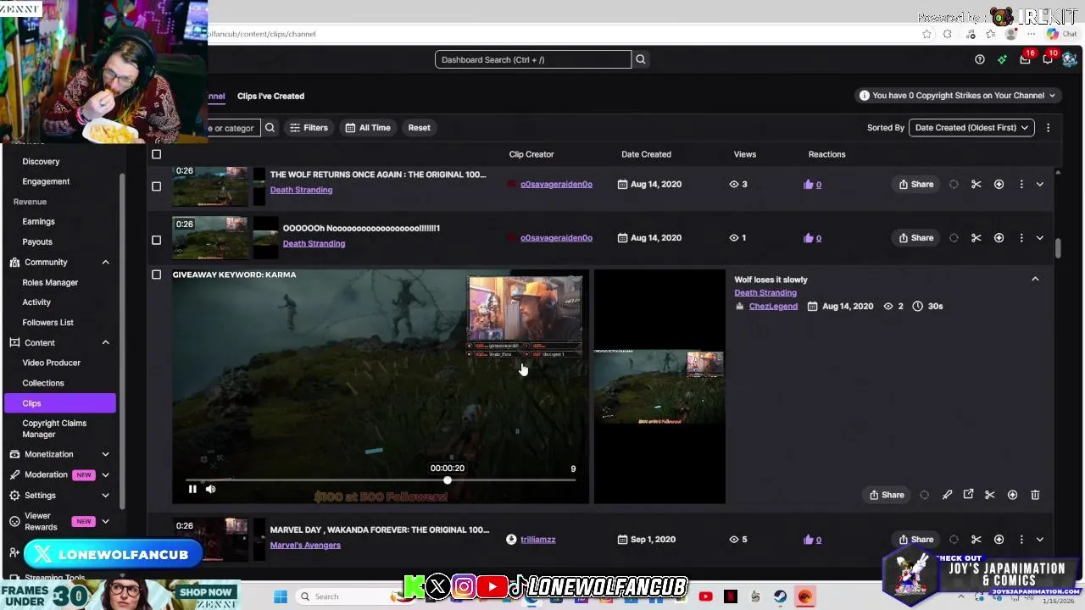This screenshot has width=1085, height=610.
Task: Share the WOLF RETURNS clip
Action: pos(916,185)
